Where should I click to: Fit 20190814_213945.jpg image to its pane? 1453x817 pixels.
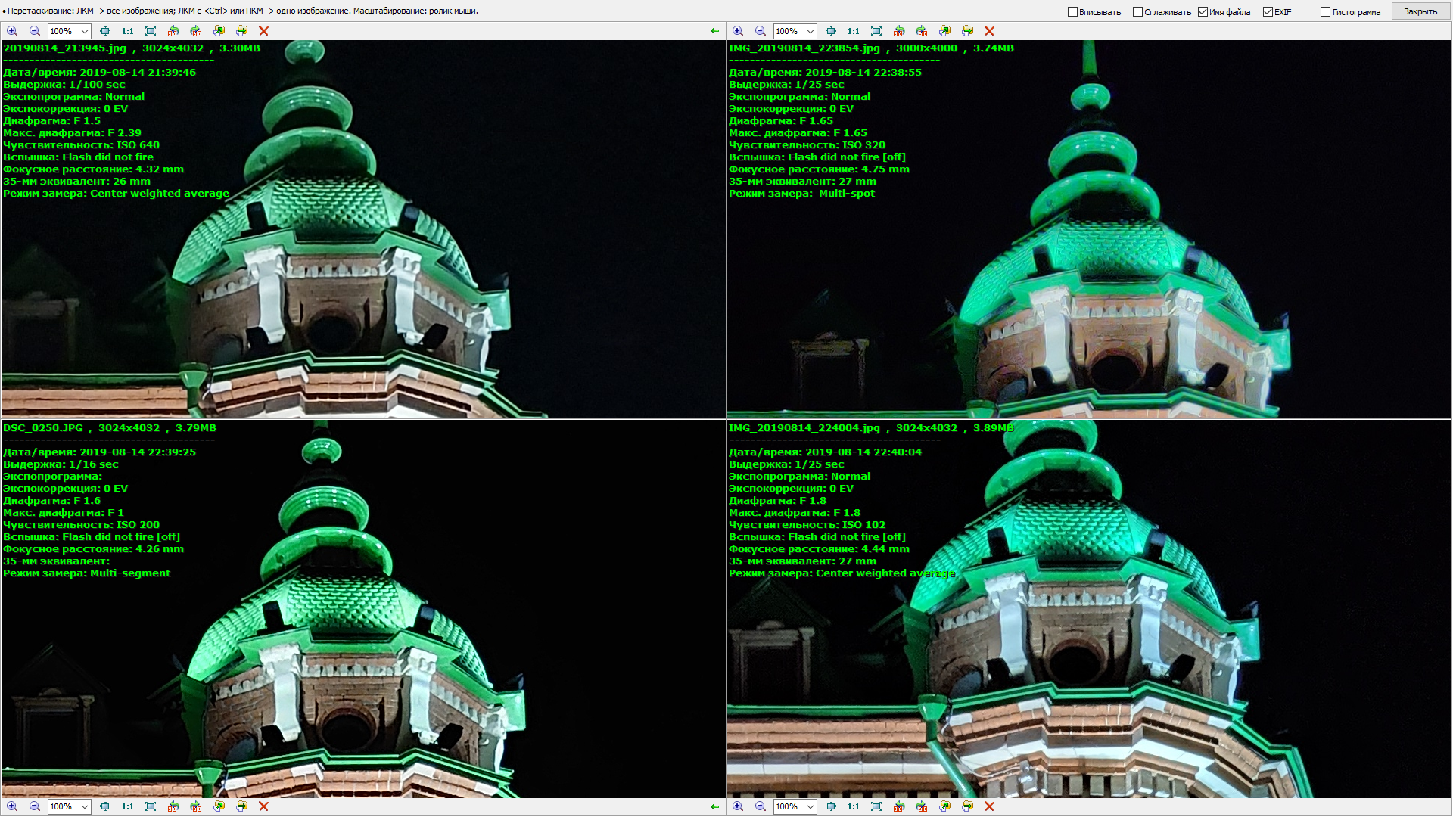105,31
